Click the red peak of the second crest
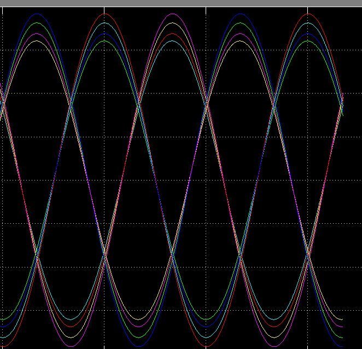This screenshot has height=349, width=362. 104,14
